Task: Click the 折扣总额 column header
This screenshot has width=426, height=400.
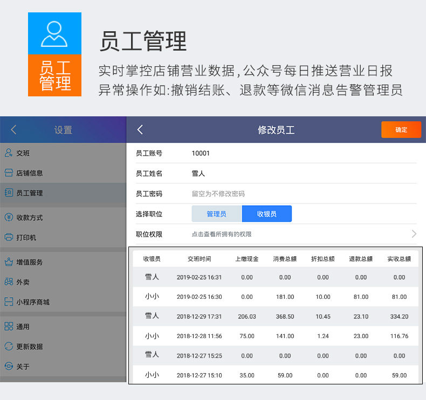Action: click(323, 259)
